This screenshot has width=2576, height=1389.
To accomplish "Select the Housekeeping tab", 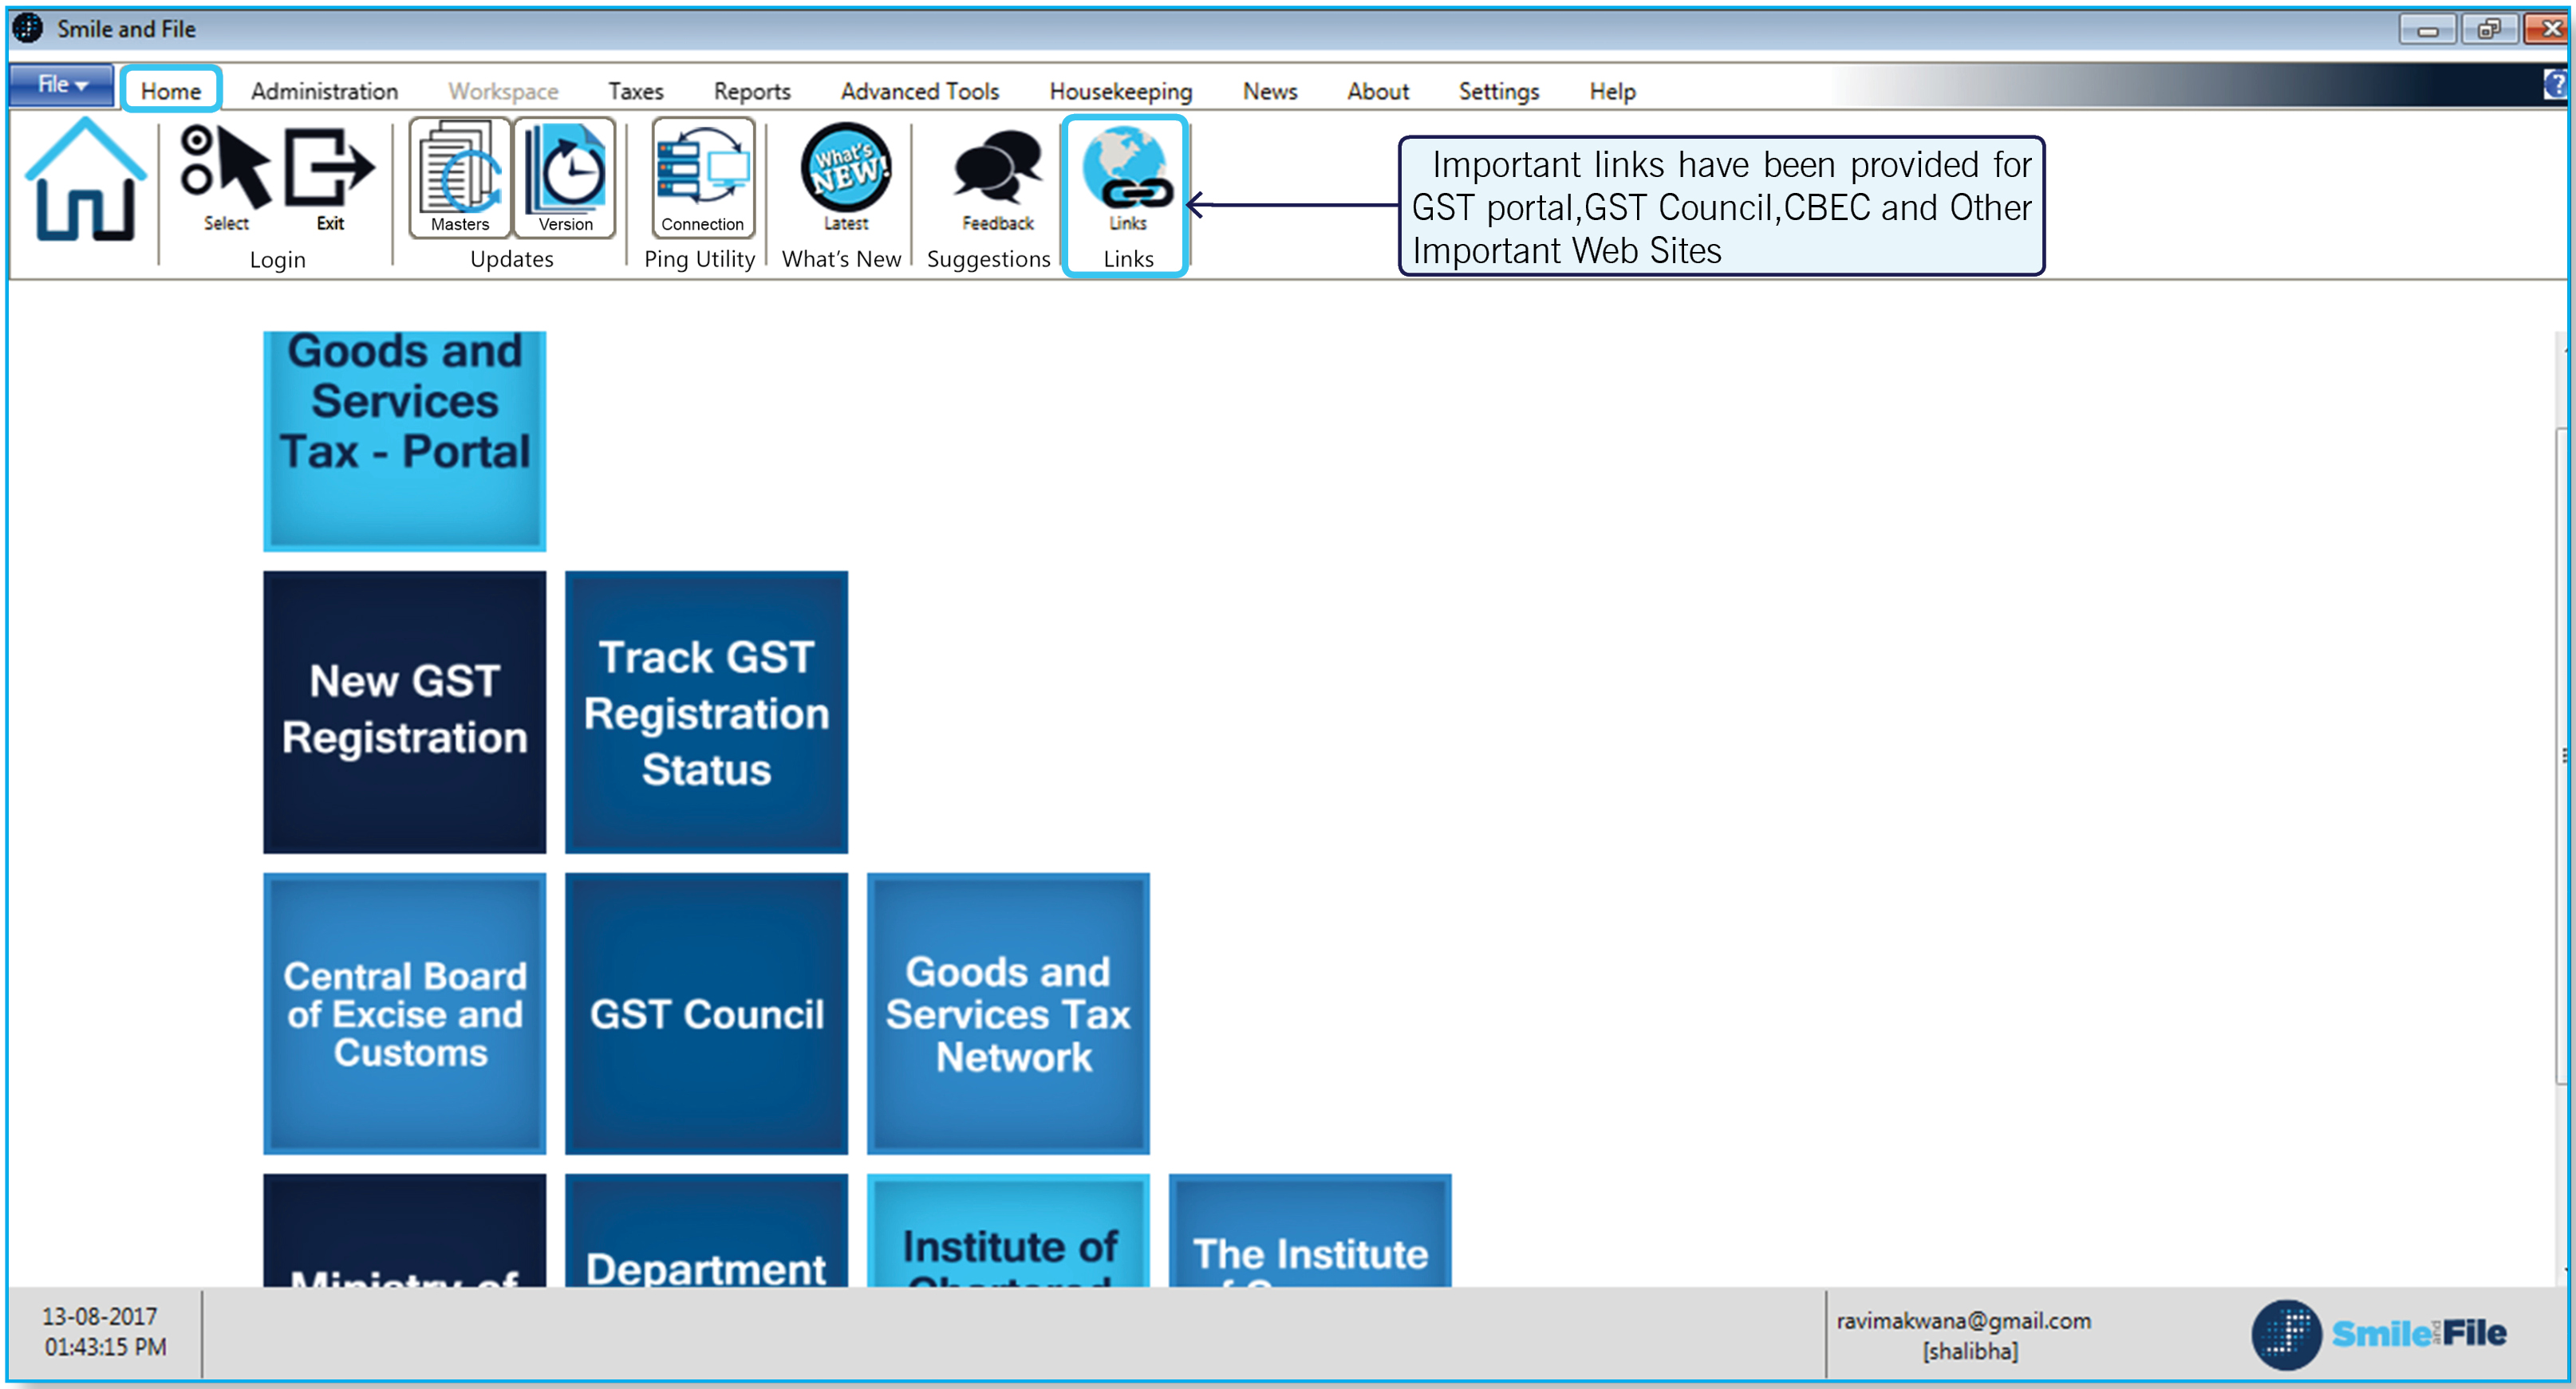I will pos(1120,91).
